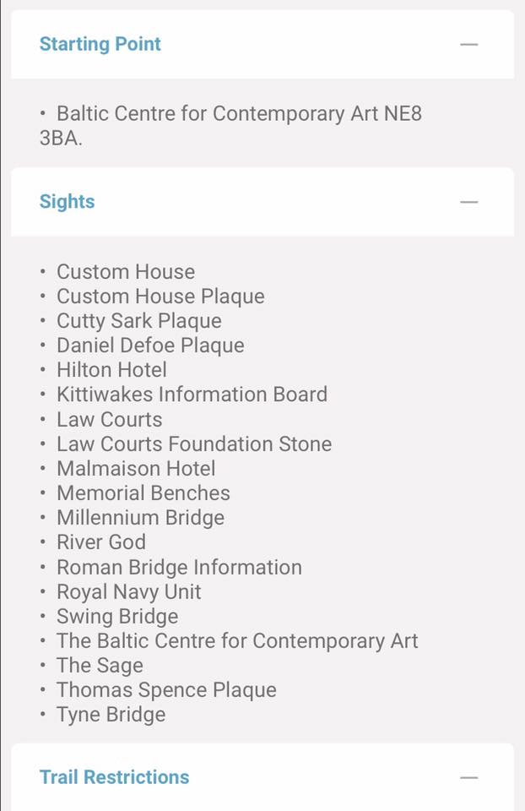The width and height of the screenshot is (525, 811).
Task: Select the Swing Bridge list item
Action: coord(117,617)
